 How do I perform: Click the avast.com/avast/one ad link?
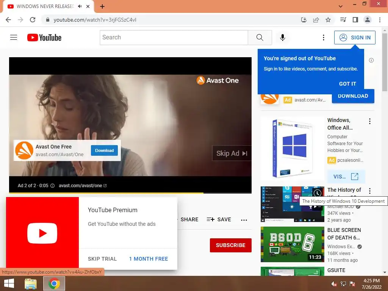[82, 186]
